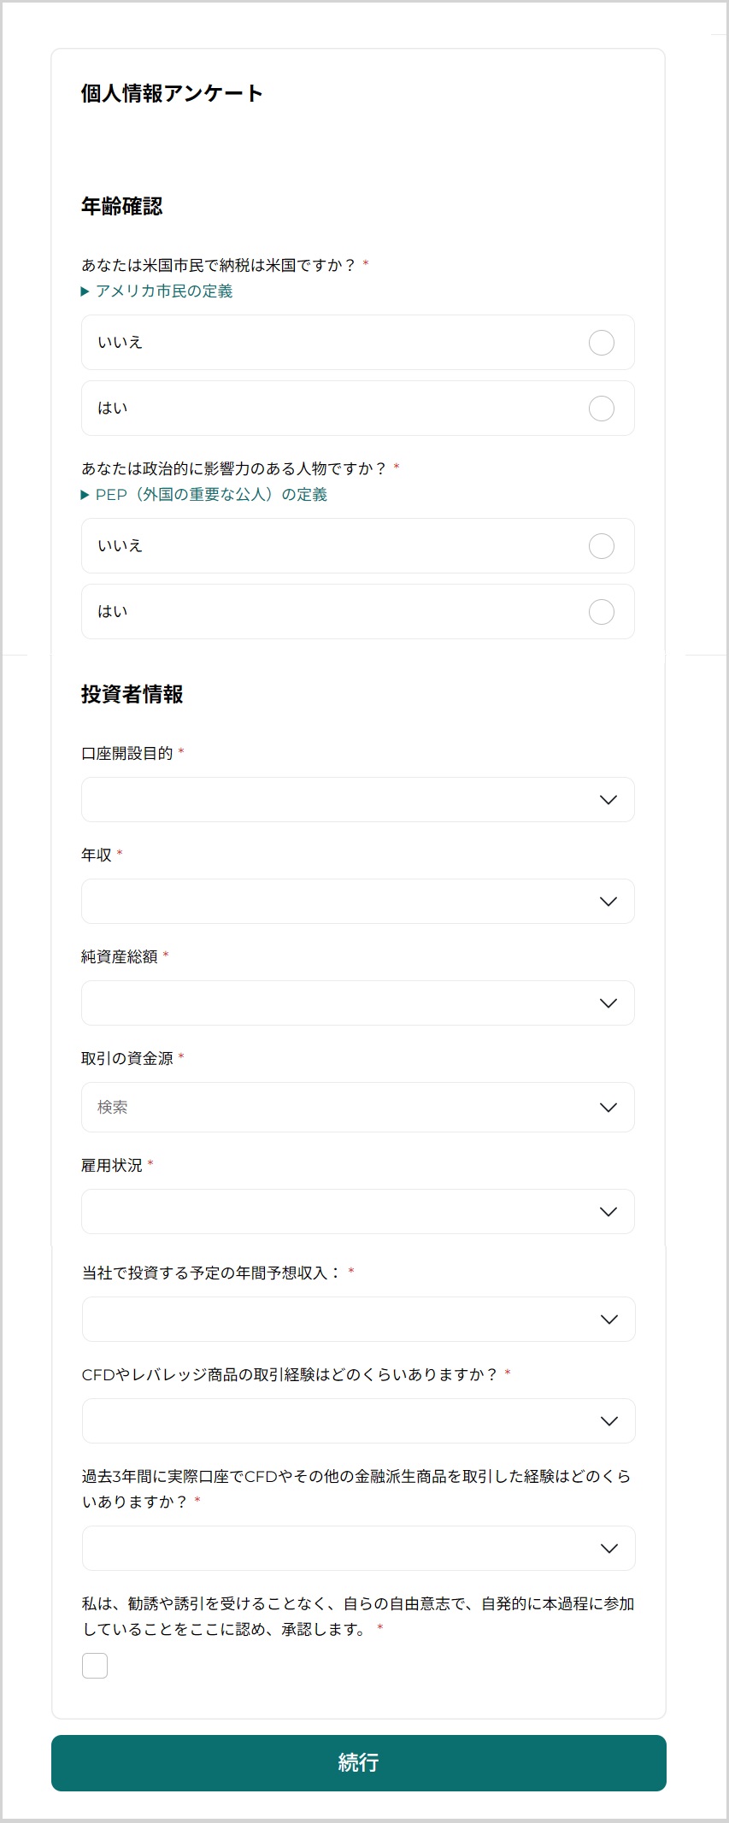The image size is (729, 1823).
Task: Expand アメリカ市民の定義 disclosure triangle
Action: (85, 291)
